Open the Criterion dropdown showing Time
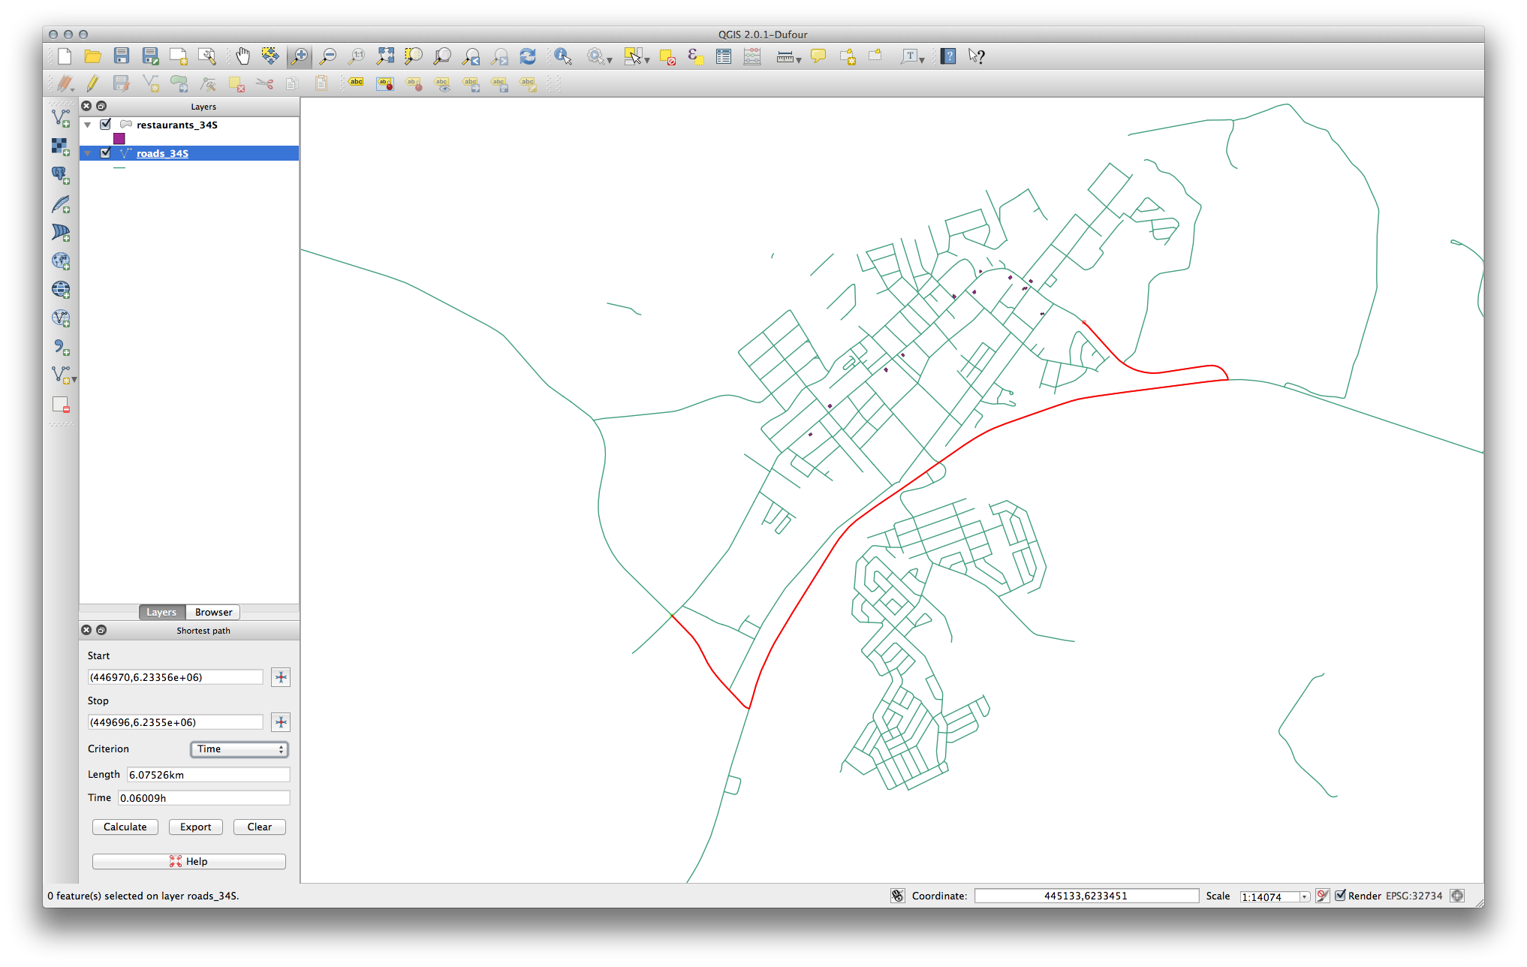 (239, 749)
